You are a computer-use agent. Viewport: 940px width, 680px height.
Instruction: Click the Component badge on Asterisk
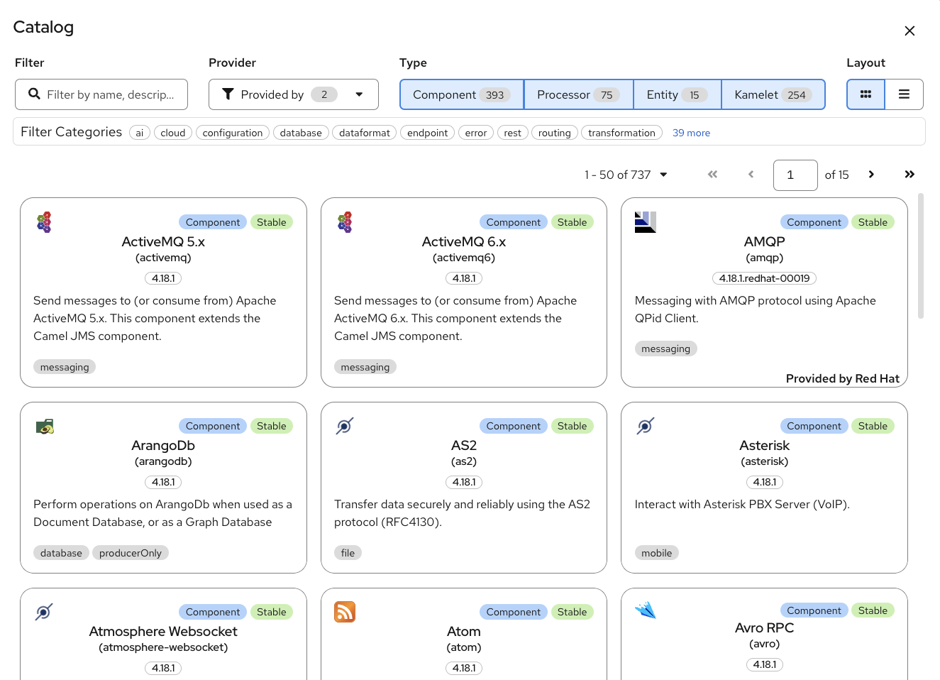[814, 426]
